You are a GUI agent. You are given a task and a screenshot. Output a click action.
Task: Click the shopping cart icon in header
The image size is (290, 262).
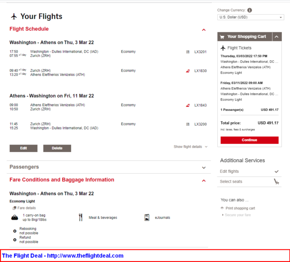click(222, 37)
